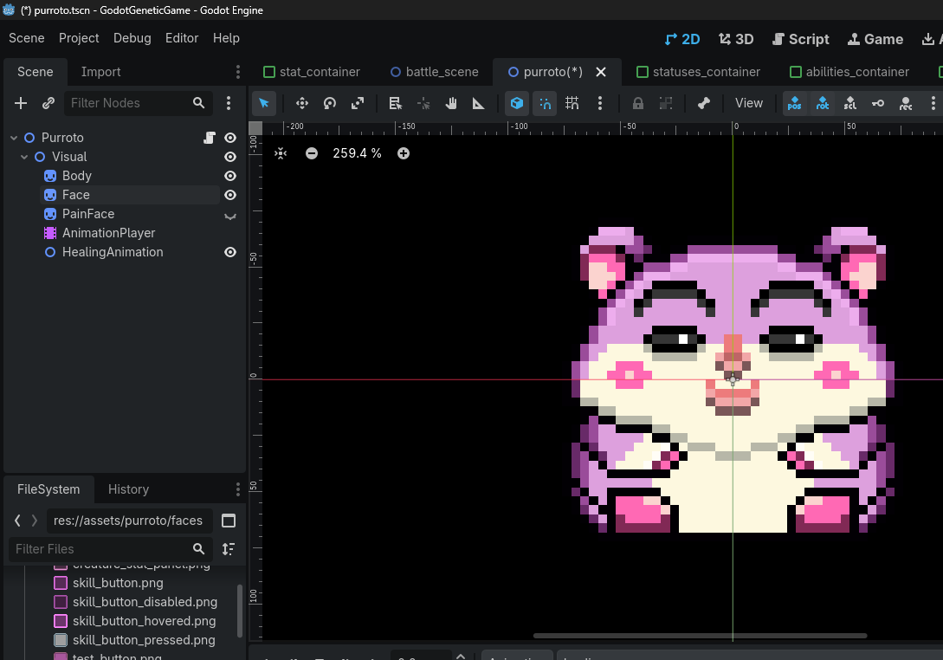The width and height of the screenshot is (943, 660).
Task: Click the Filter Nodes search field
Action: click(x=130, y=103)
